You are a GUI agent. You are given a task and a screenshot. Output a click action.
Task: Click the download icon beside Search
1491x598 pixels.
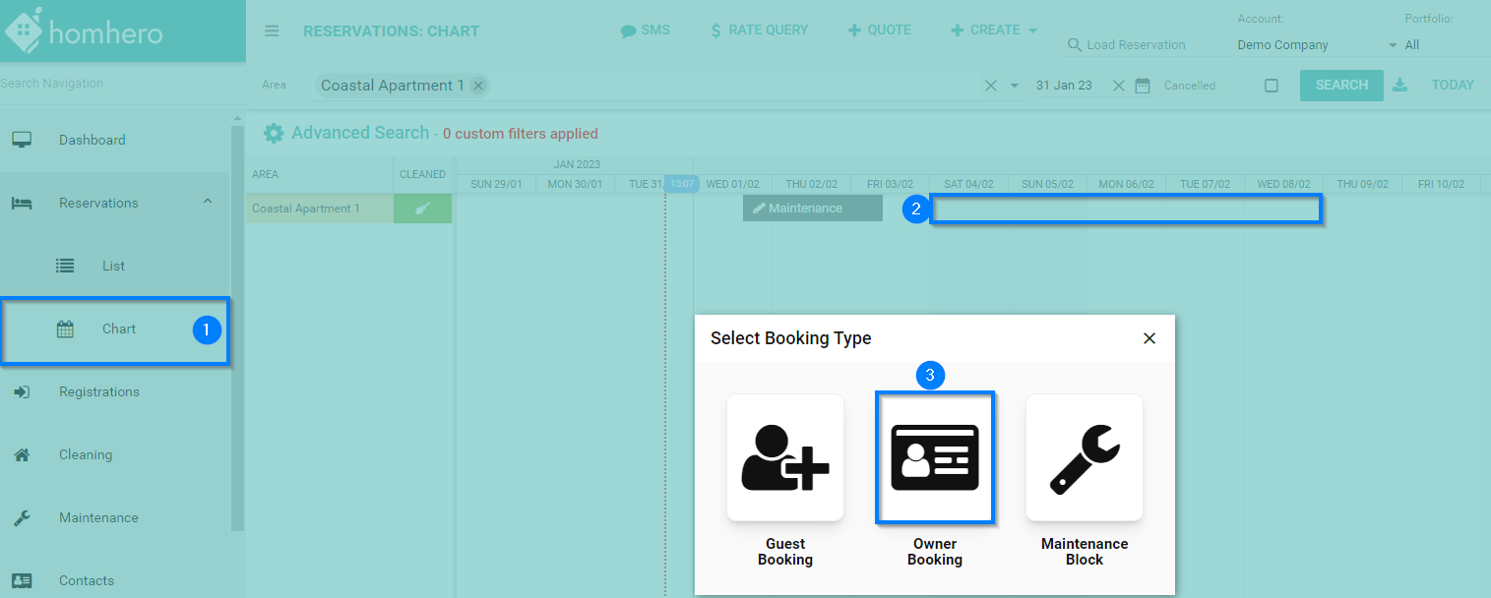(x=1400, y=86)
